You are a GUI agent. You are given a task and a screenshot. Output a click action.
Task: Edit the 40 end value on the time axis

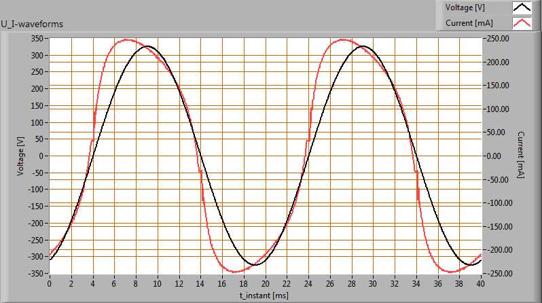coord(480,283)
